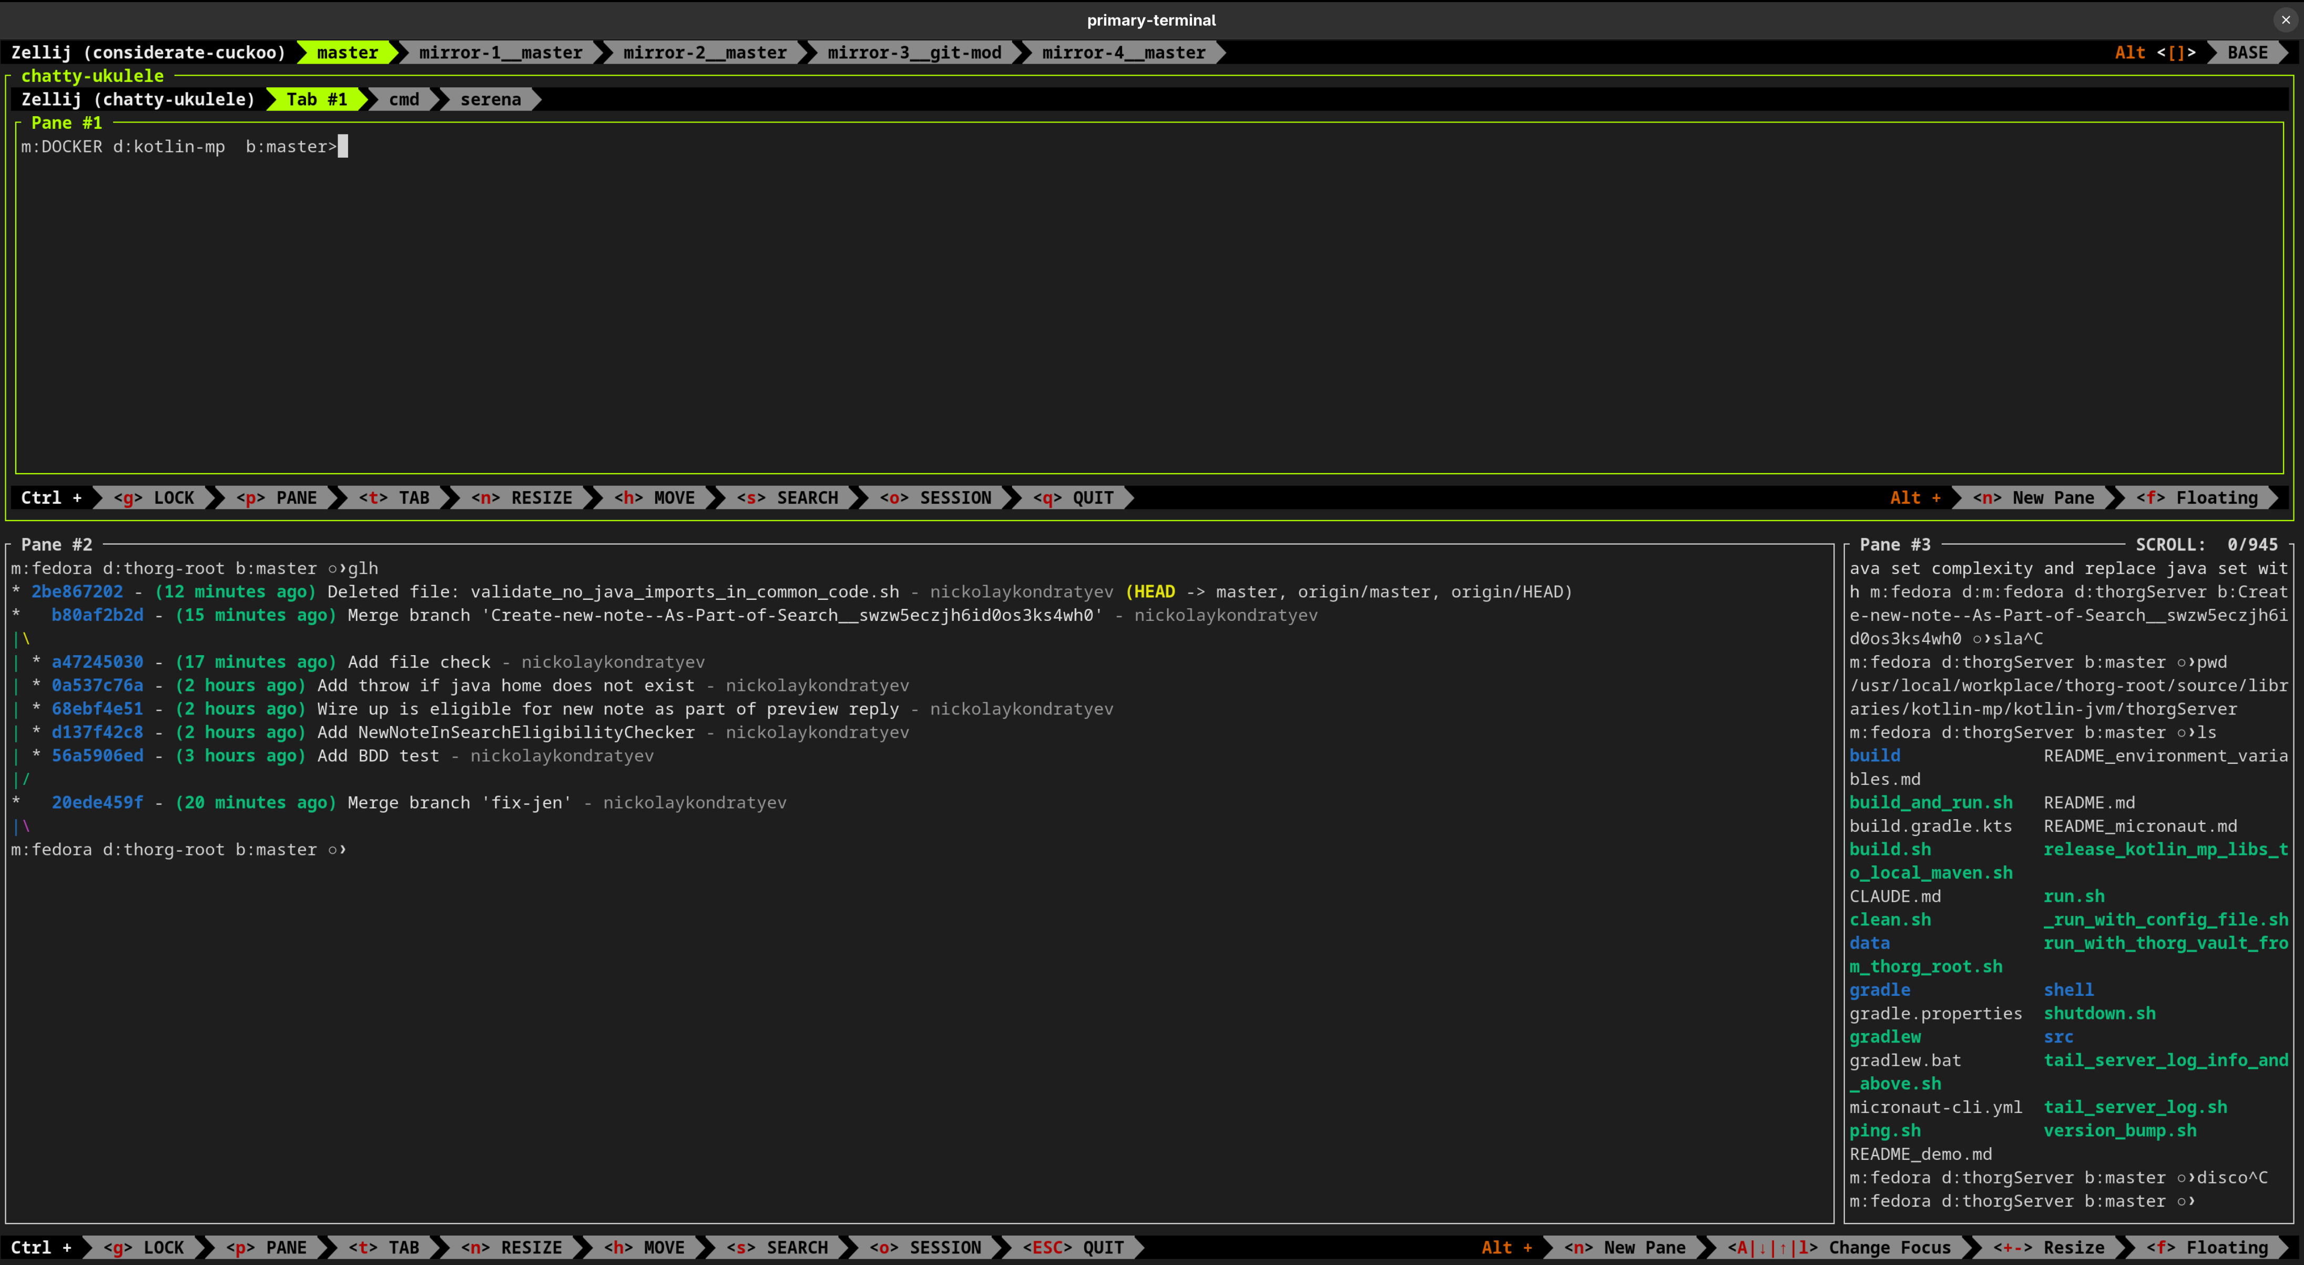Click the Pane #1 prompt line
This screenshot has width=2304, height=1265.
pyautogui.click(x=179, y=147)
